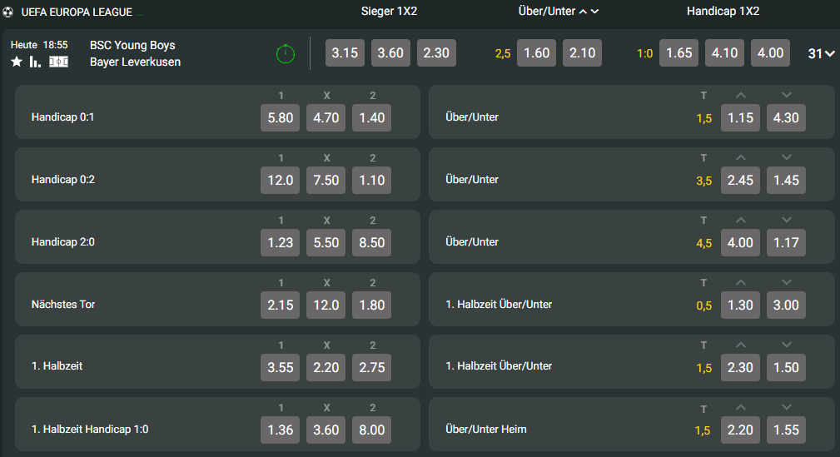The width and height of the screenshot is (840, 457).
Task: Pick over 3,5 goals at 2.45
Action: [740, 180]
